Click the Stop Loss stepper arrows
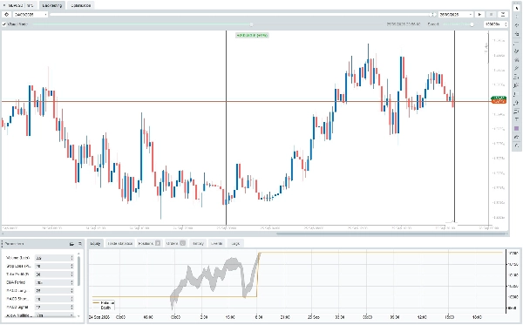Screen dimensions: 523x325 71,266
